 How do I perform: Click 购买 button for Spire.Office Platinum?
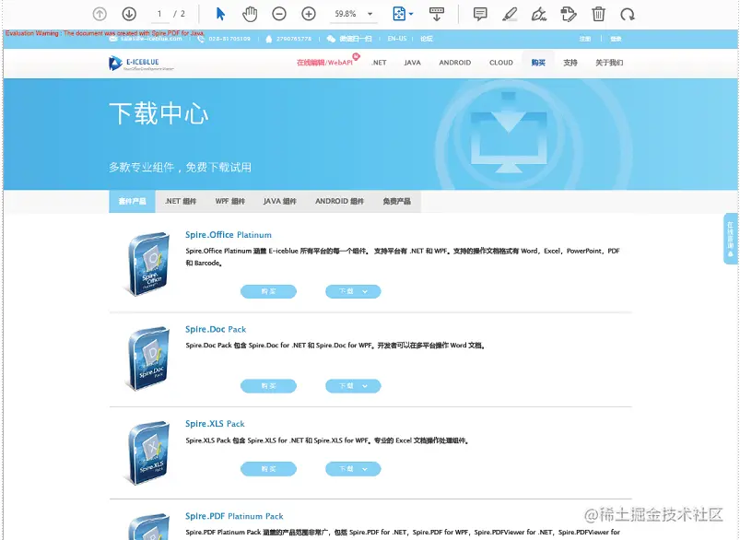(x=268, y=291)
